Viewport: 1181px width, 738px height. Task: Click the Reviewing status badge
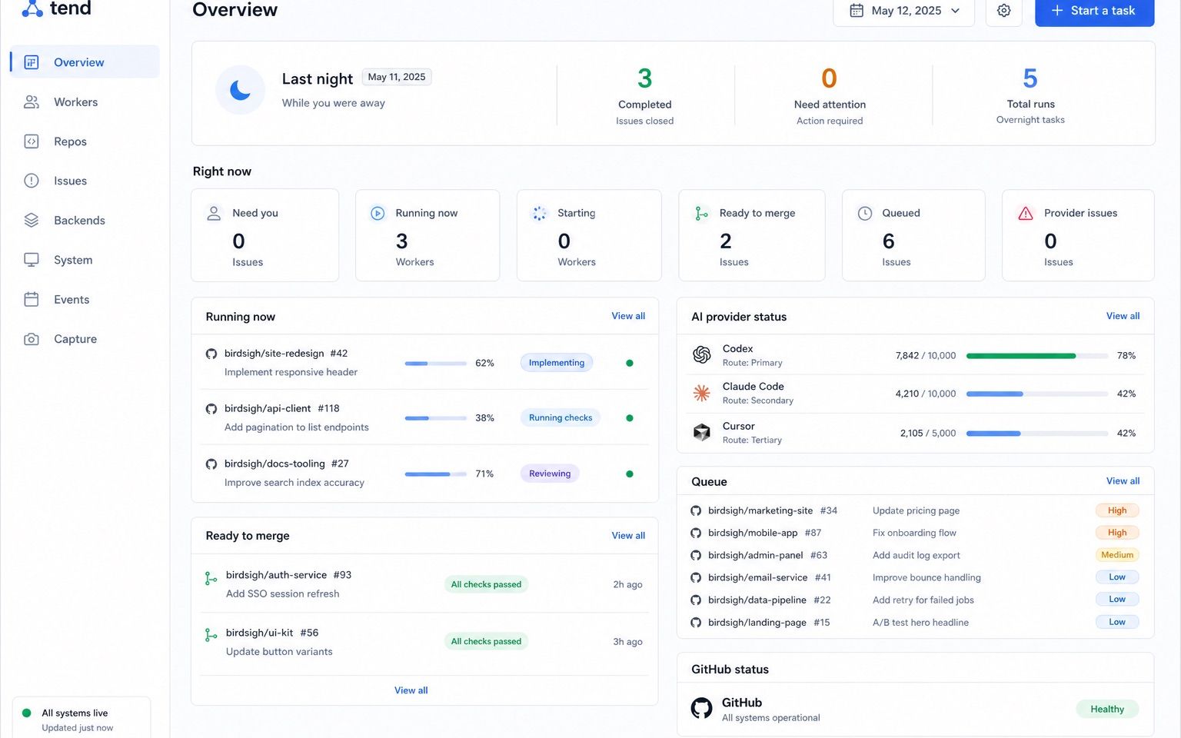coord(550,474)
